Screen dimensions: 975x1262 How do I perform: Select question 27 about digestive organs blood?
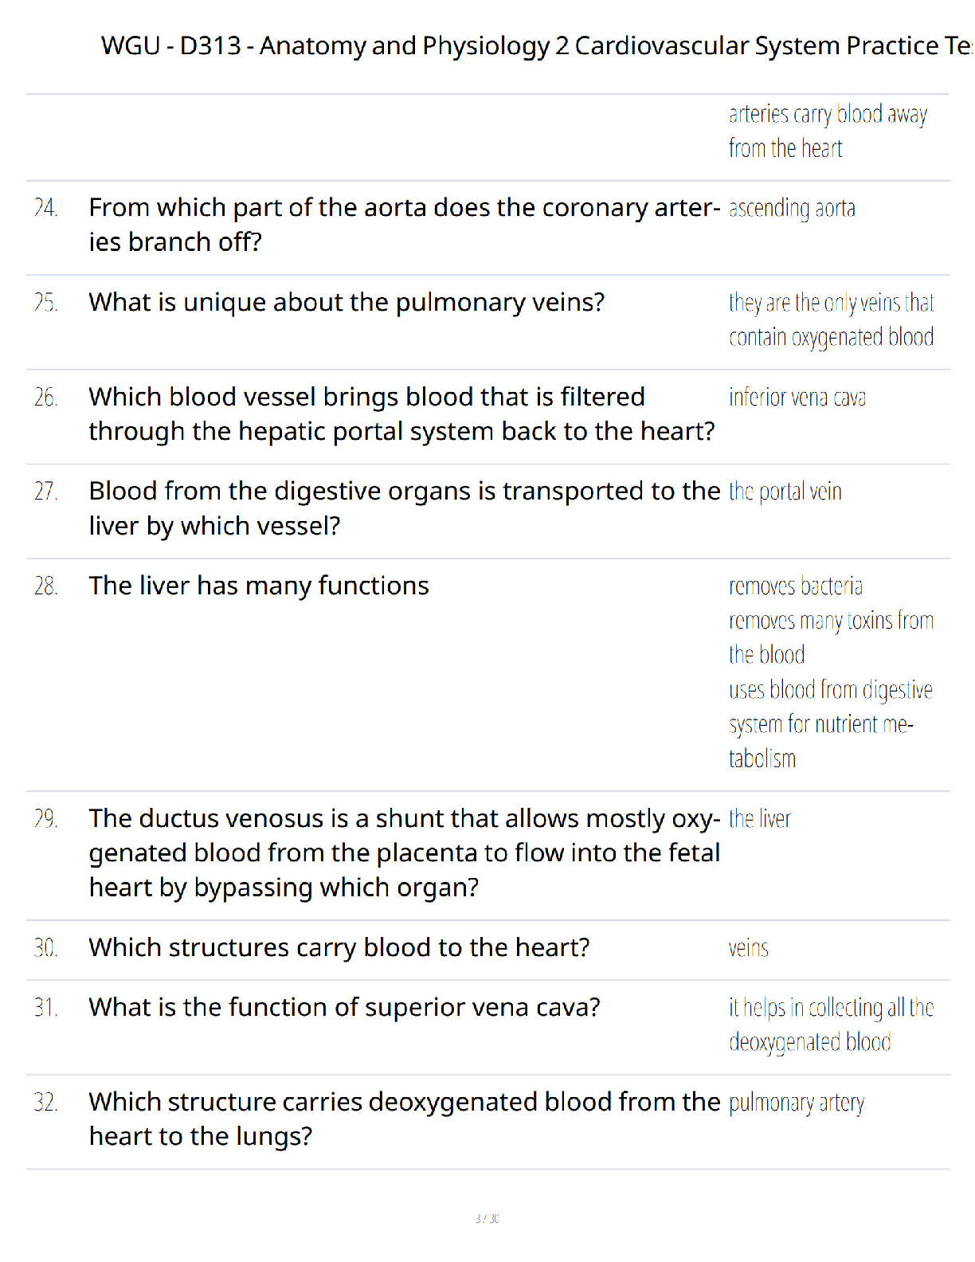pos(404,508)
